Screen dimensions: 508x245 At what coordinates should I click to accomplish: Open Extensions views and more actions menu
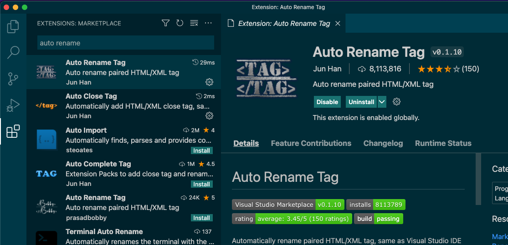(x=208, y=23)
